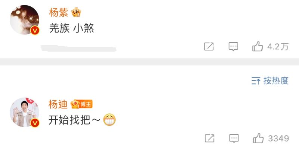Screen dimensions: 299x150
Task: Click the crown membership badge beside 杨紫
Action: (x=76, y=13)
